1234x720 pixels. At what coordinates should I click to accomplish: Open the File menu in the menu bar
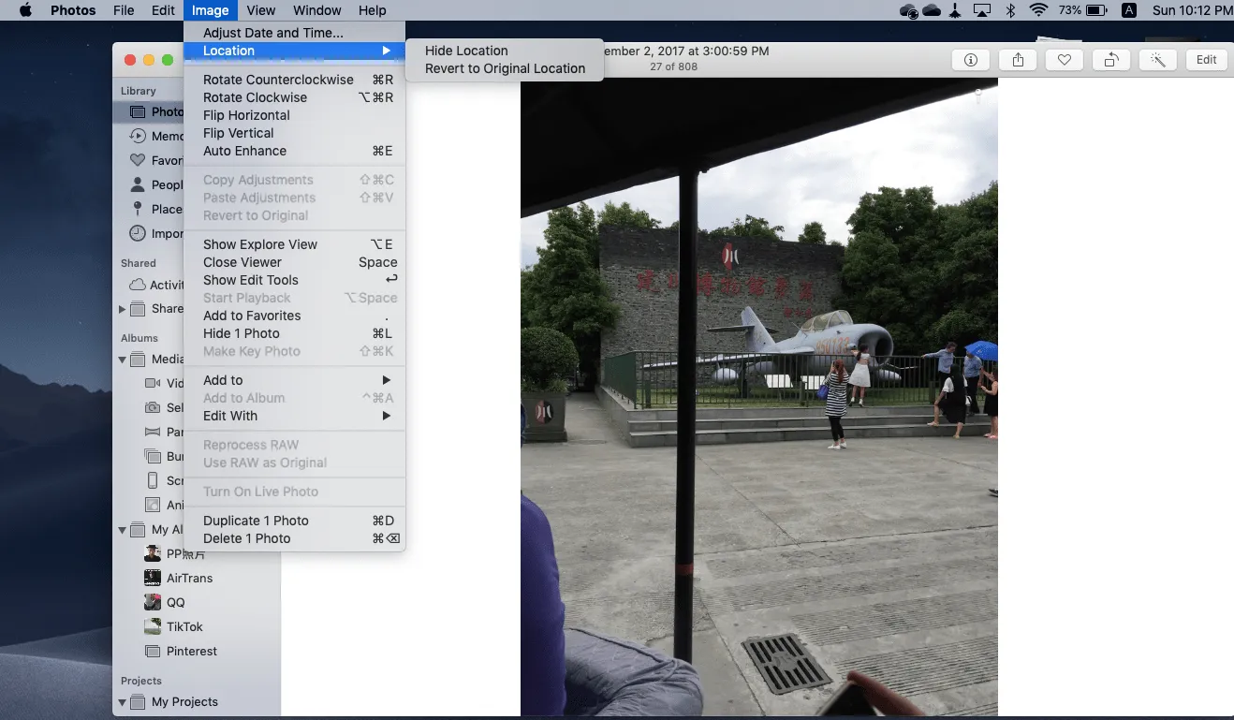pos(124,10)
